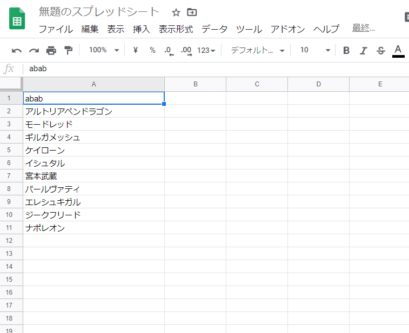Image resolution: width=409 pixels, height=333 pixels.
Task: Click the select-all corner box
Action: (11, 84)
